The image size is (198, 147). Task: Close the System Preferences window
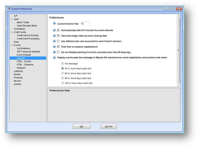pos(179,9)
